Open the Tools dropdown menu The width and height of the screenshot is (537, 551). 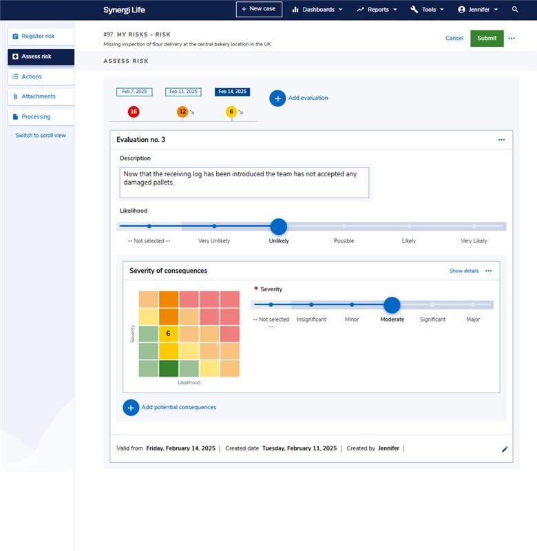(428, 10)
